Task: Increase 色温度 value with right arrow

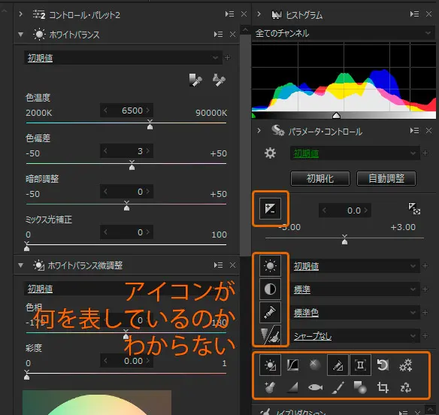Action: (x=147, y=111)
